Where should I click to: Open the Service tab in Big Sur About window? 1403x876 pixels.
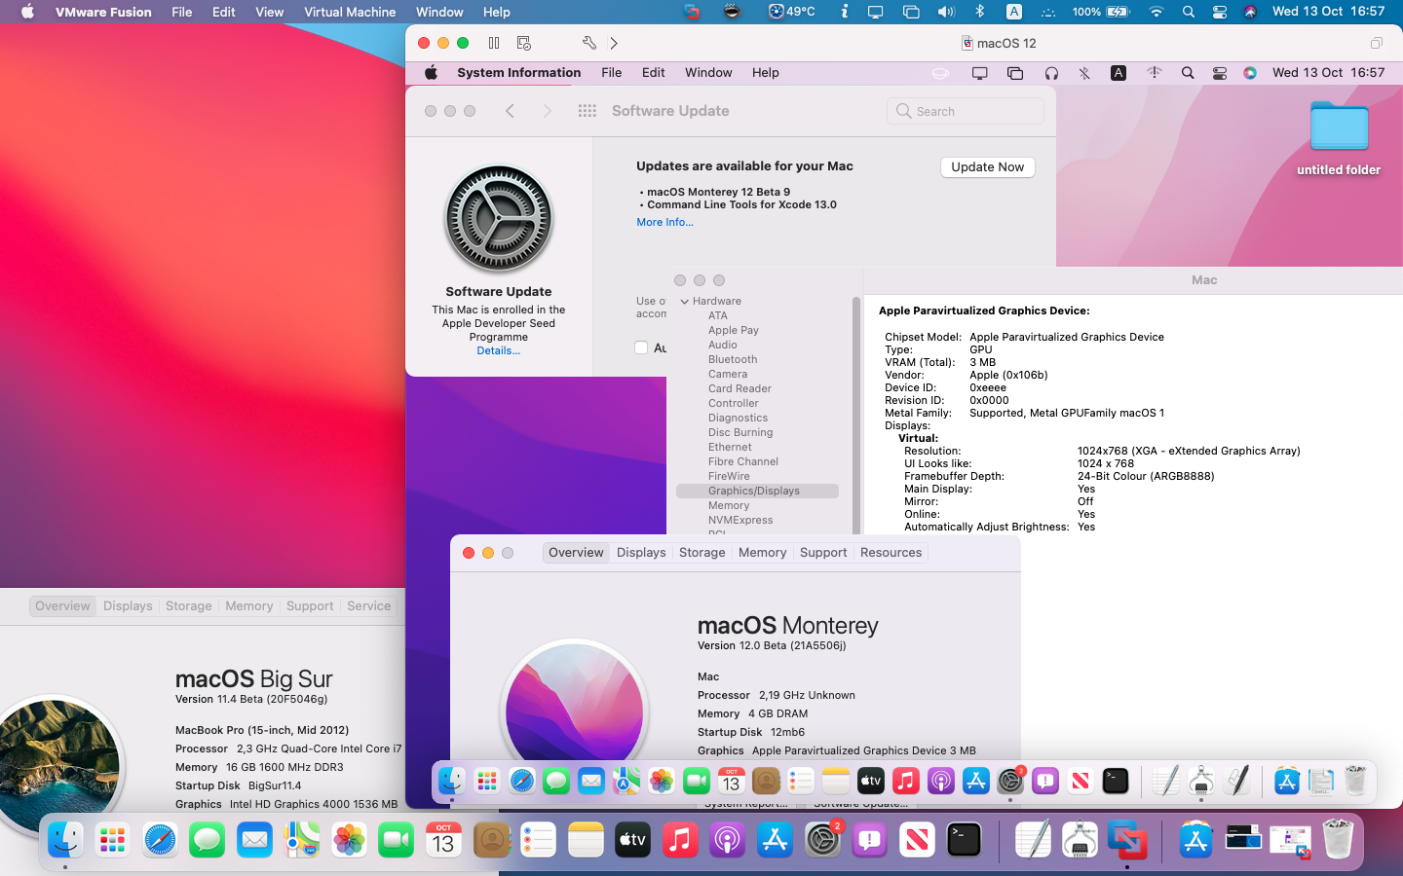coord(369,605)
